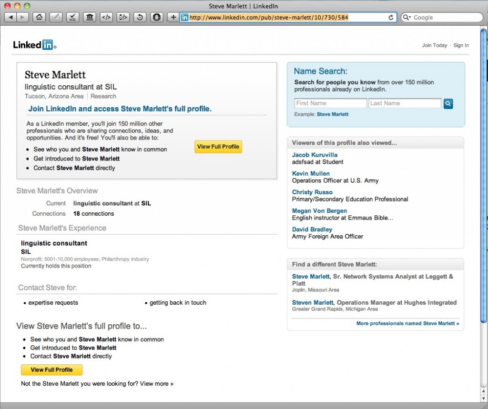Click More professionals named Steve Marlett

tap(407, 323)
